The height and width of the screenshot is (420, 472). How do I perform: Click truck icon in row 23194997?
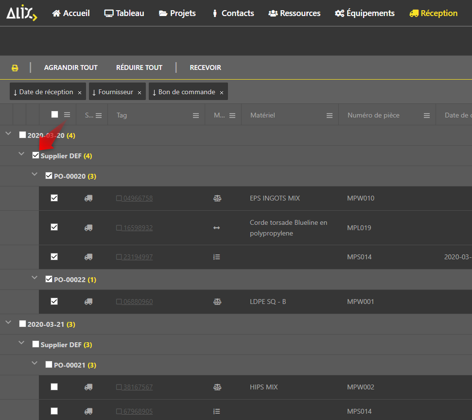click(x=88, y=257)
